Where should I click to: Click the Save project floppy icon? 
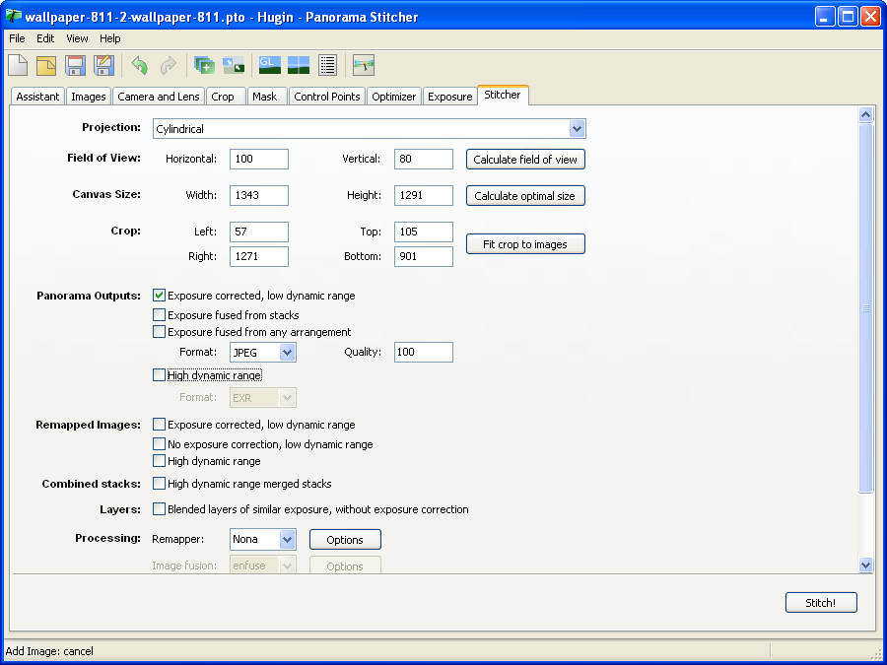pos(75,66)
